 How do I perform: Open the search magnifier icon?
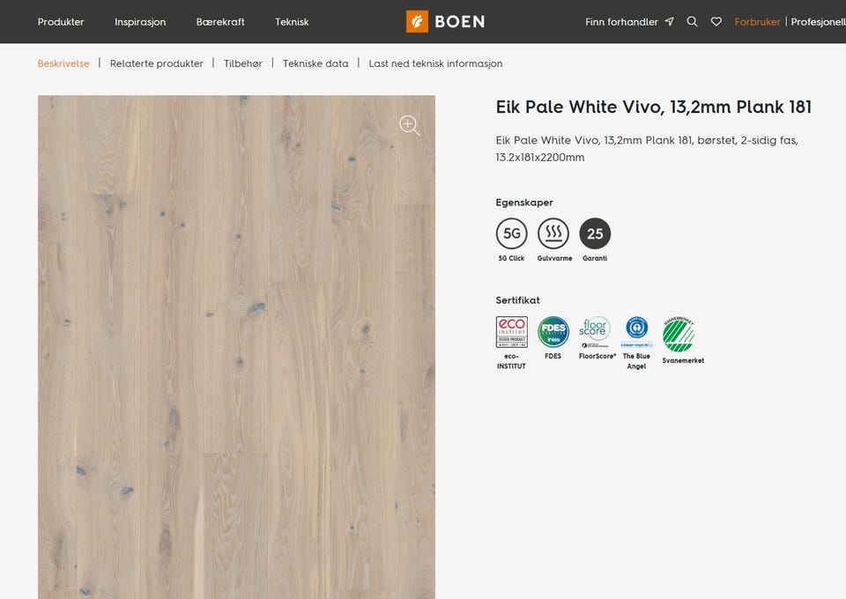click(x=693, y=21)
